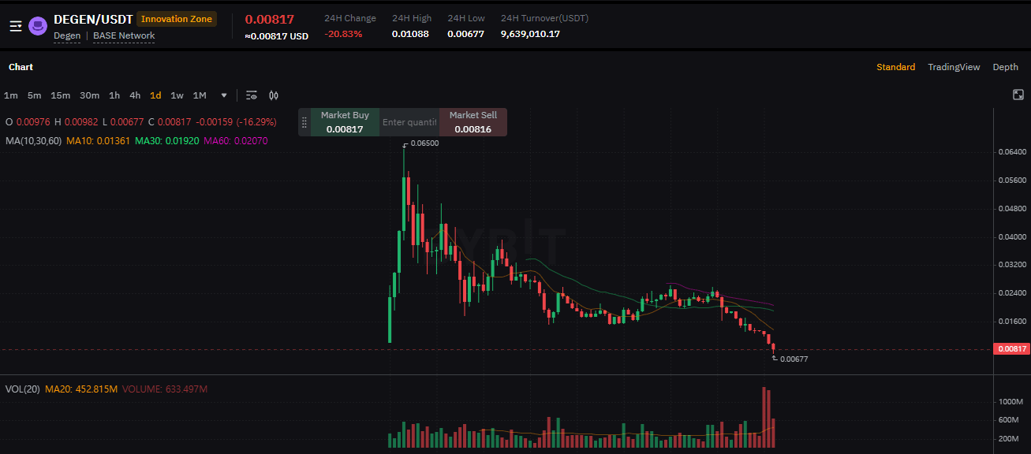
Task: Expand the more time intervals dropdown
Action: pyautogui.click(x=224, y=95)
